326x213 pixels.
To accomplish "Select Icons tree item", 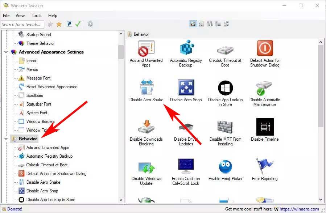I will click(31, 61).
